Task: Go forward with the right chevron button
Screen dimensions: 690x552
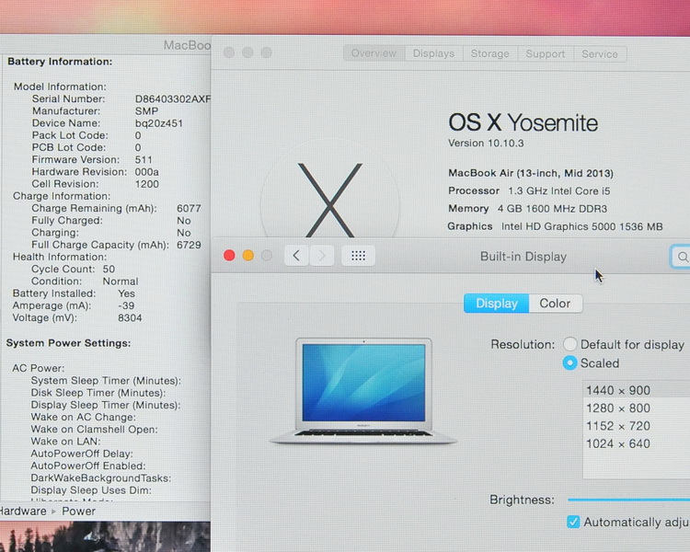Action: (322, 256)
